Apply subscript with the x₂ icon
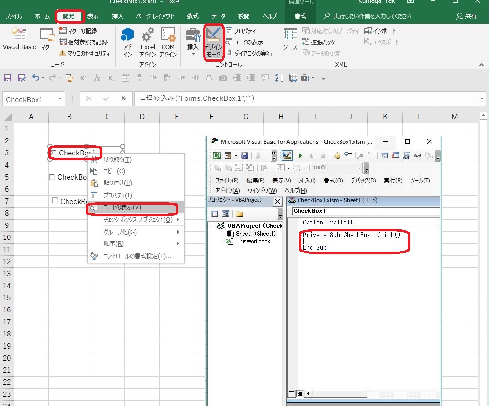The width and height of the screenshot is (489, 406). click(111, 77)
